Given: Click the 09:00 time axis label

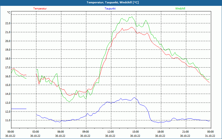Looking at the screenshot, I should click(x=85, y=132).
